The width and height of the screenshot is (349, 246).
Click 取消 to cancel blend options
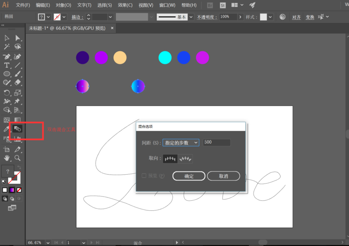tap(223, 176)
